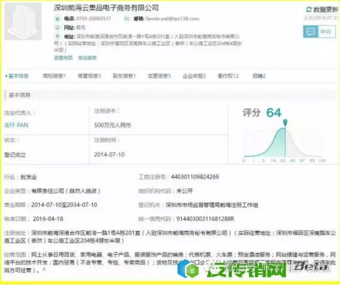Click registered capital 500万元人民币
The image size is (340, 285).
click(x=112, y=125)
